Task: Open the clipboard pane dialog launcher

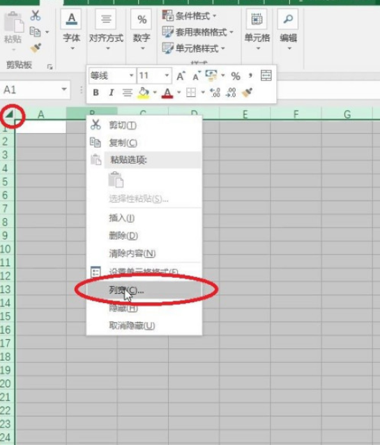Action: tap(50, 67)
